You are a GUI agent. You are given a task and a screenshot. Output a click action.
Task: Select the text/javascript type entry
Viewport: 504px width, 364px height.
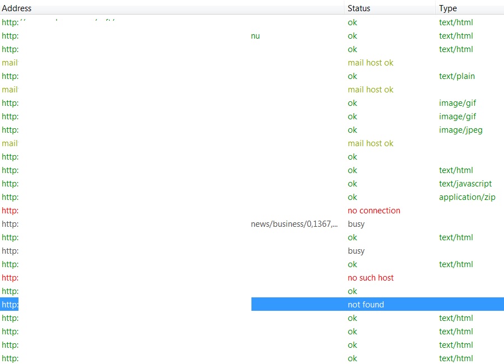465,184
